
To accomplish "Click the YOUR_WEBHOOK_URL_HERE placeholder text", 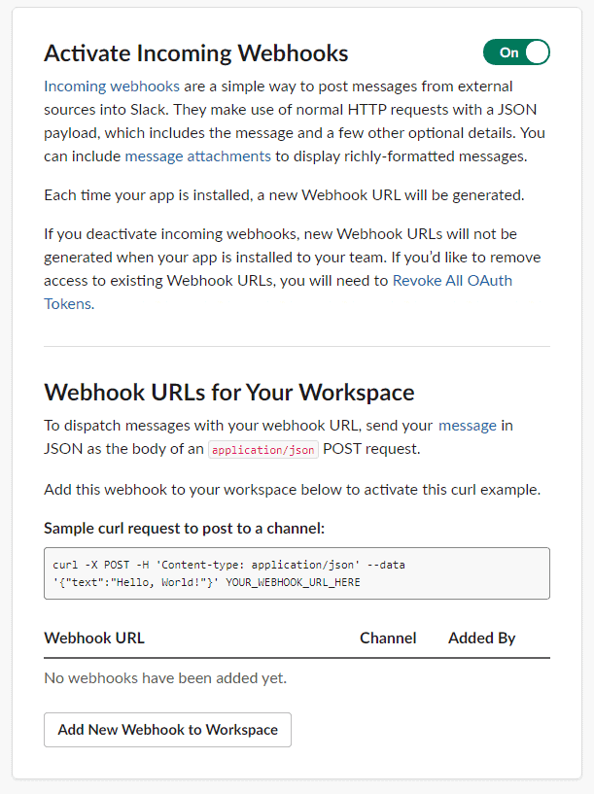I will [293, 582].
